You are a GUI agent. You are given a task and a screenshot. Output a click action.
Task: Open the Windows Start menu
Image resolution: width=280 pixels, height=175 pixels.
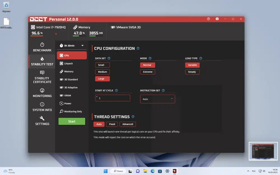click(x=106, y=171)
